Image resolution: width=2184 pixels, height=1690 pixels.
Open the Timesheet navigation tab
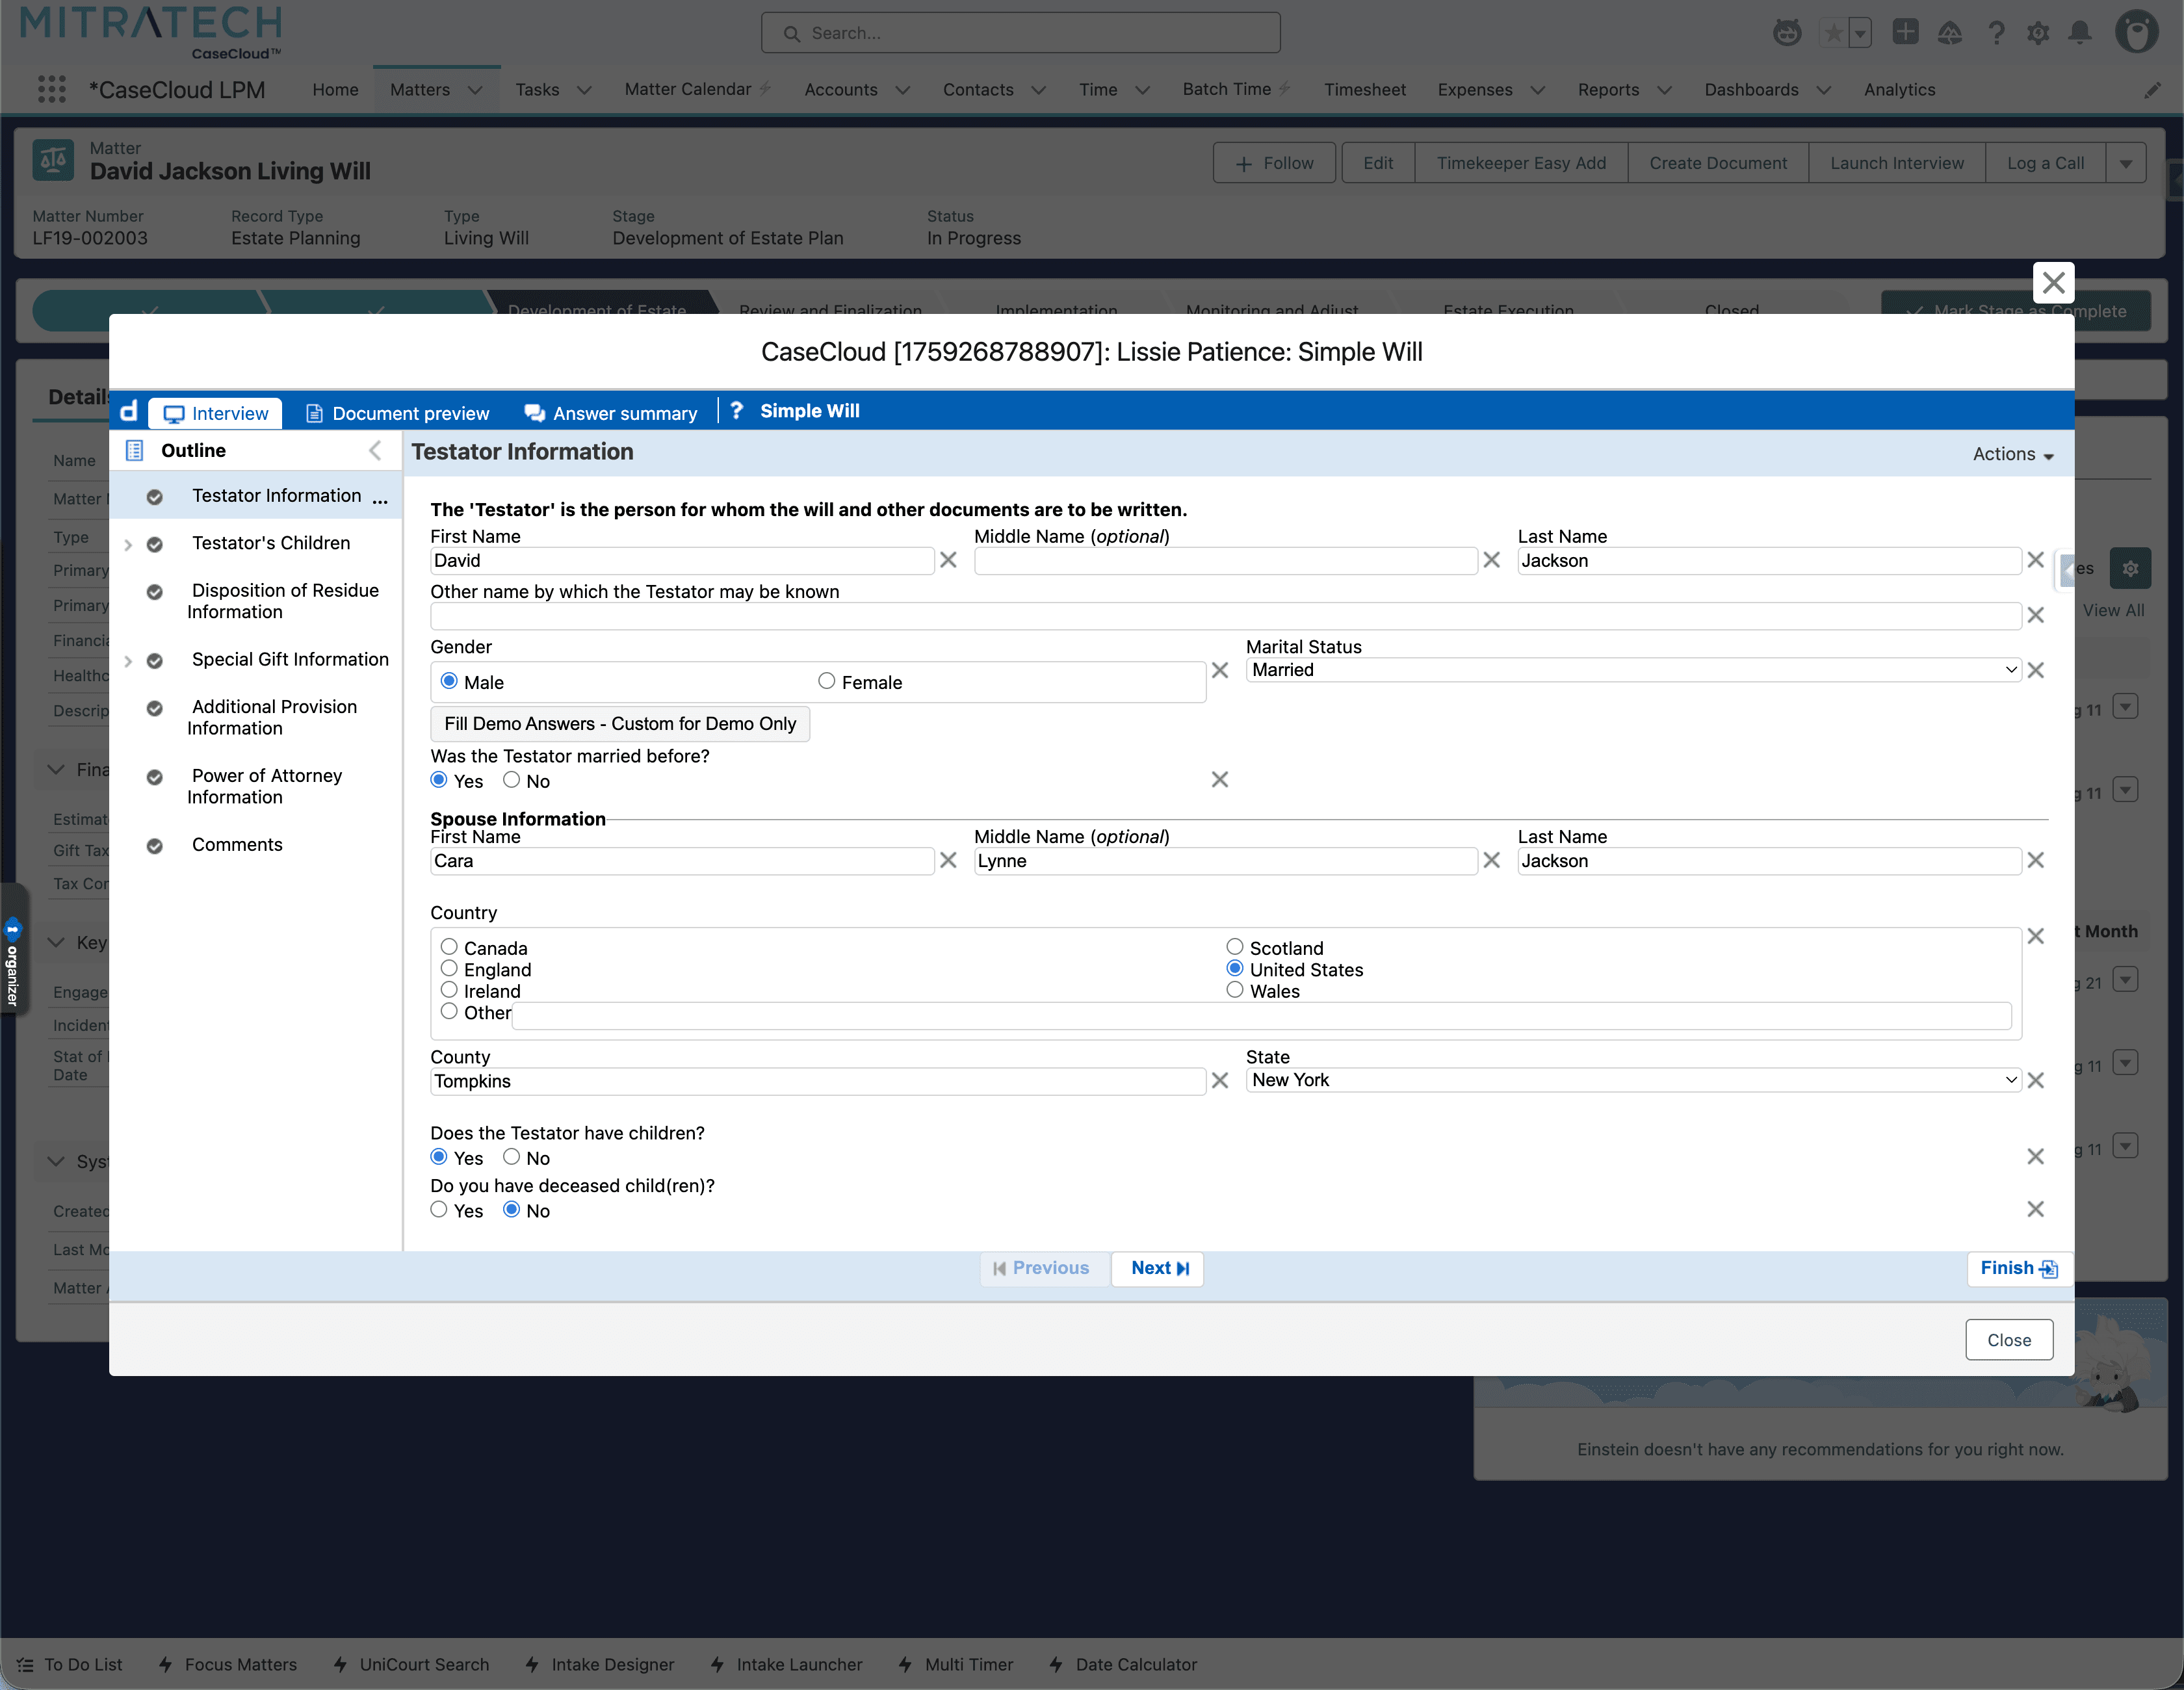pos(1365,90)
